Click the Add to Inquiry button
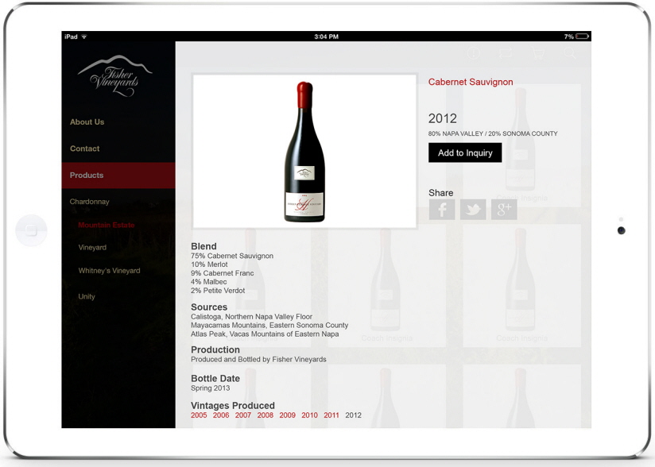Screen dimensions: 655x467 465,152
